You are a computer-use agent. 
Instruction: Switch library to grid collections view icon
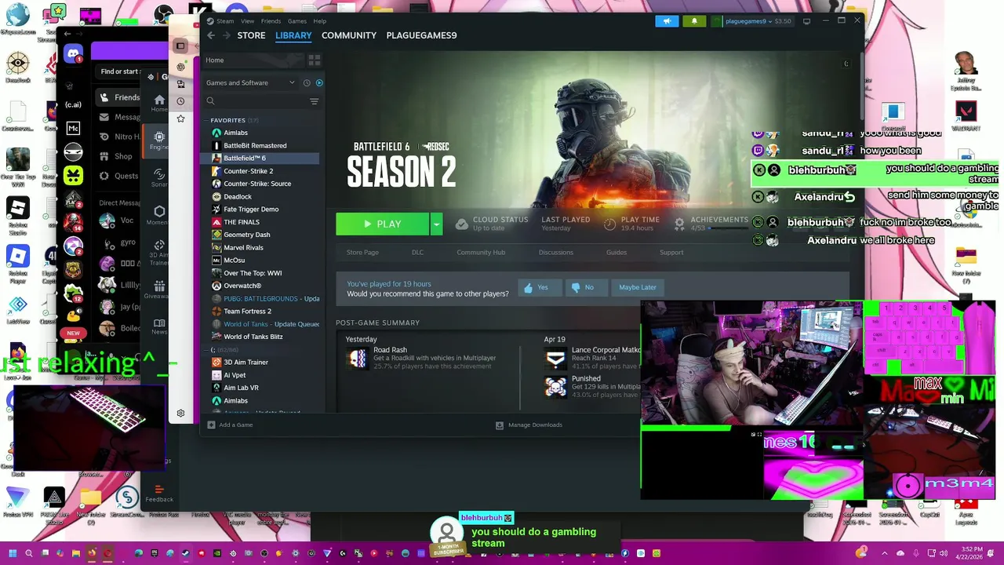pos(315,60)
